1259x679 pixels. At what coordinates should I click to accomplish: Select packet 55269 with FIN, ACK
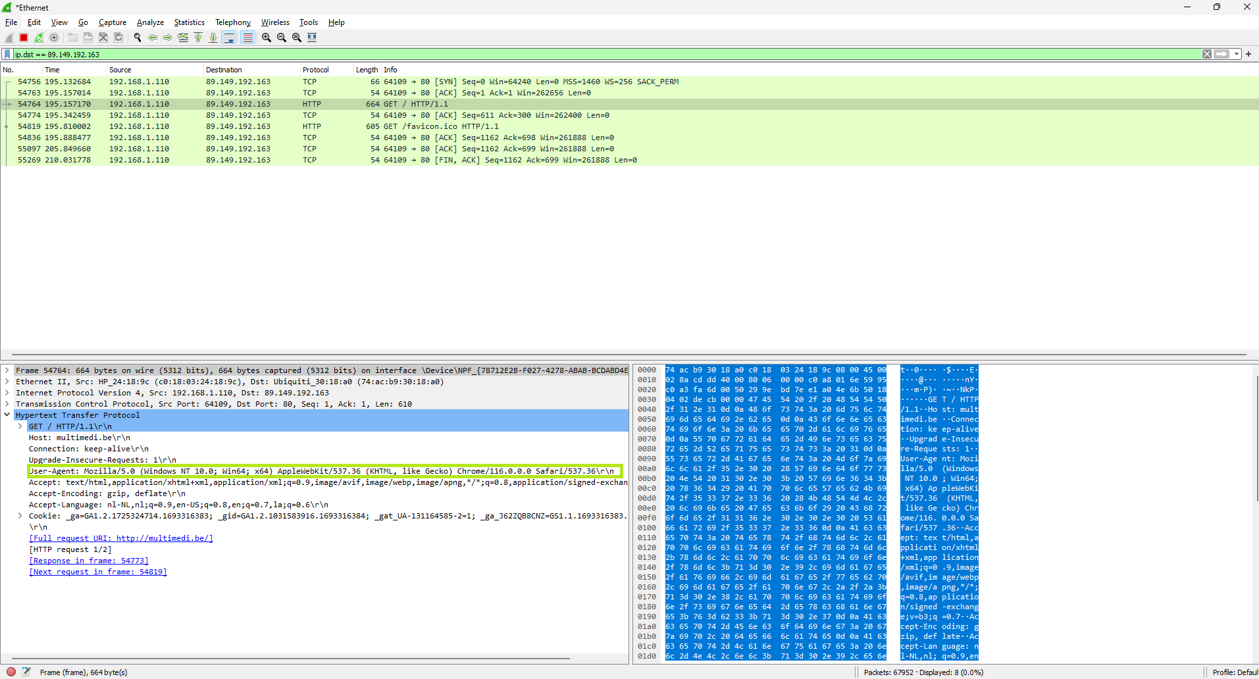[x=629, y=160]
